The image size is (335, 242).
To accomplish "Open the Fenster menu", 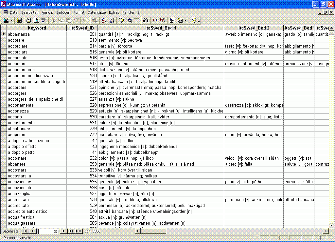I will [128, 13].
